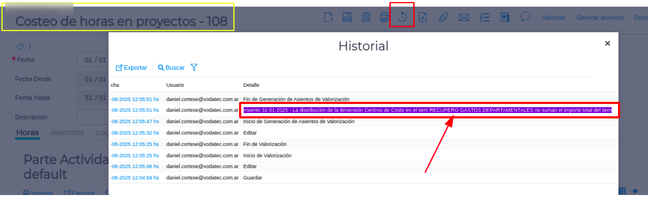648x202 pixels.
Task: Click the grid view icon at bottom right
Action: coord(623,191)
